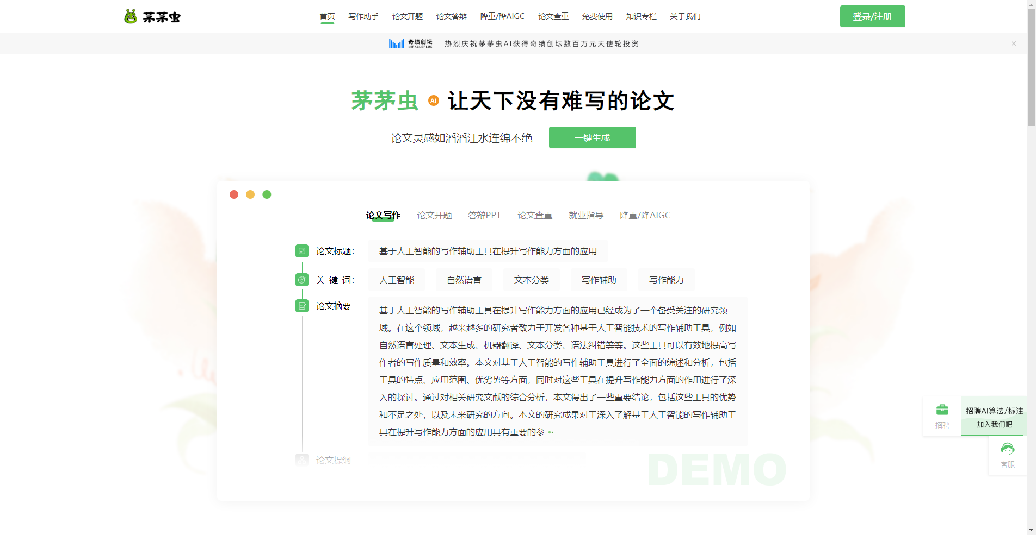Switch to the 论文开题 demo tab

tap(434, 215)
